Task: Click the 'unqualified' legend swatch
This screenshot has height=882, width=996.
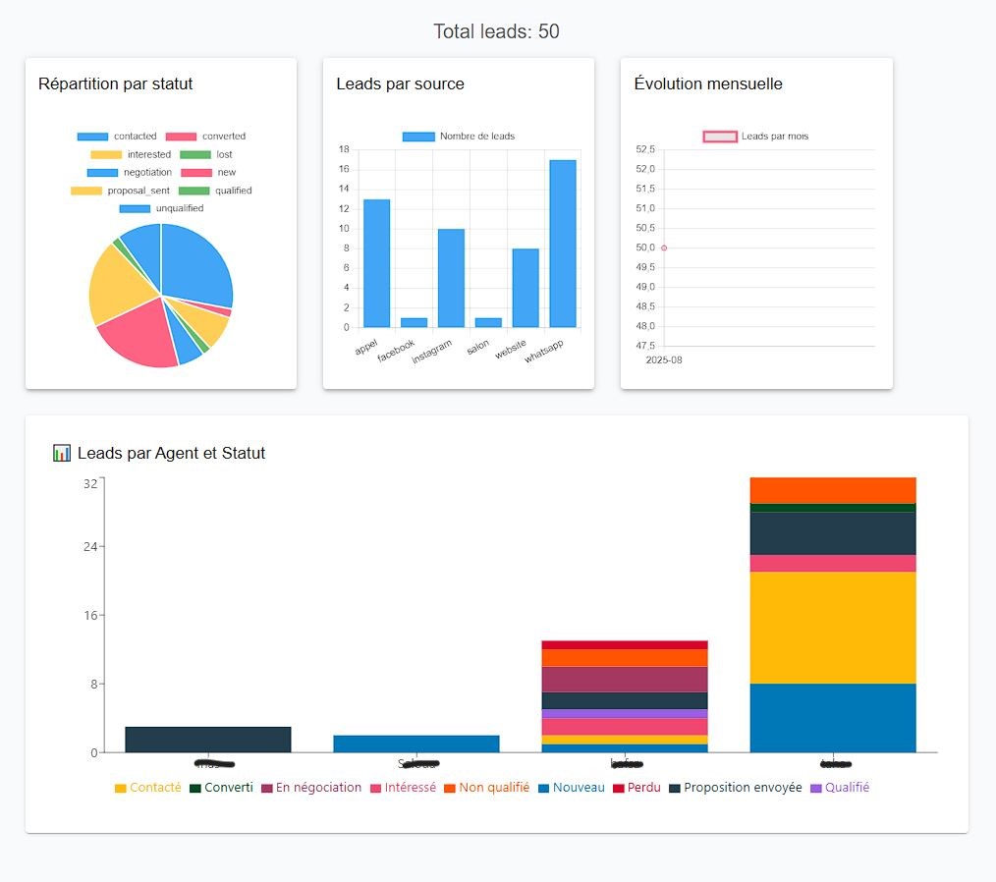Action: coord(136,208)
